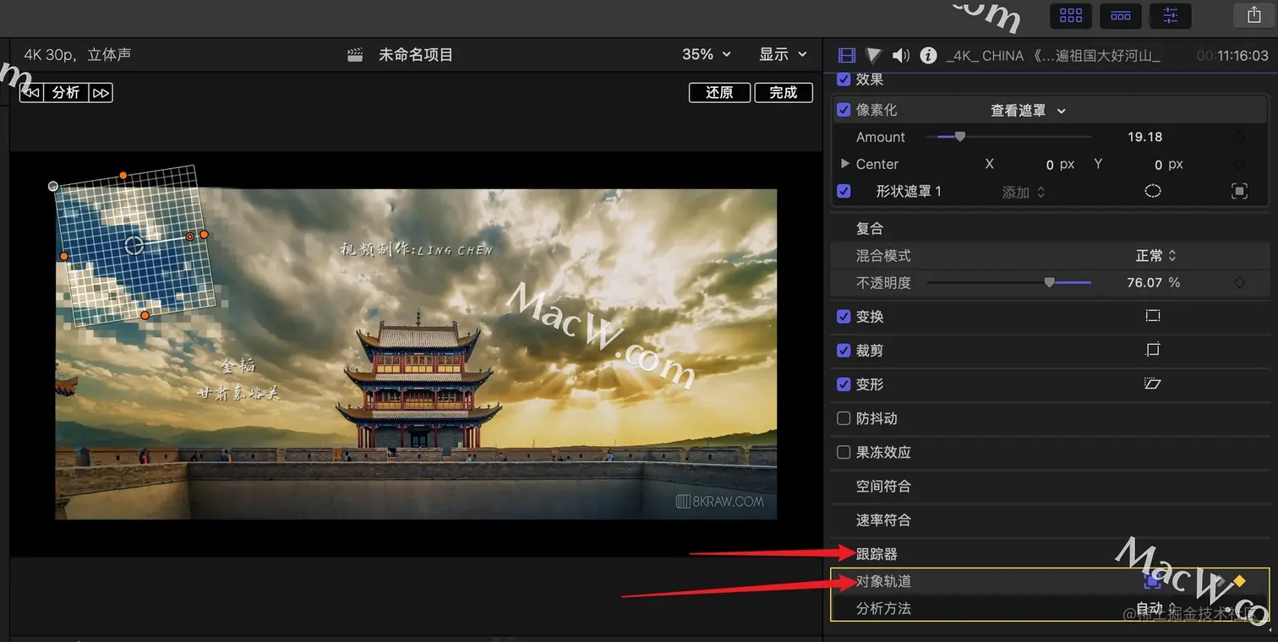This screenshot has width=1278, height=642.
Task: Toggle the inspector sliders icon
Action: pos(1171,16)
